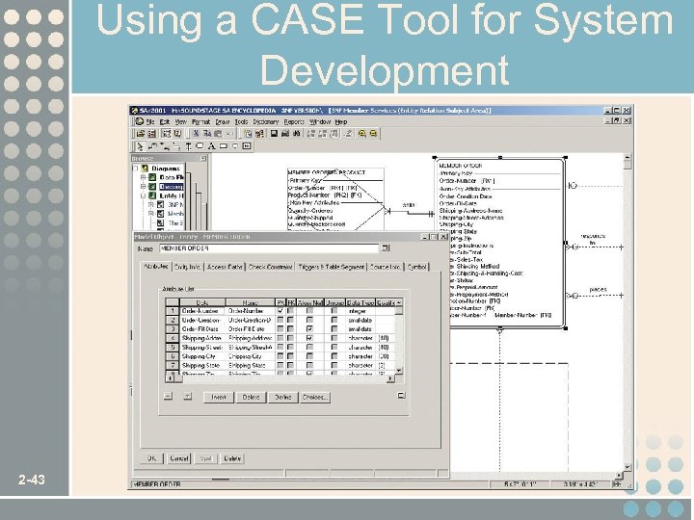Screen dimensions: 694x520
Task: Click the zoom out magnifier icon
Action: point(373,134)
